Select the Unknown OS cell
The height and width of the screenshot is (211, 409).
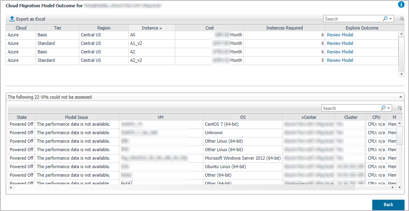242,133
